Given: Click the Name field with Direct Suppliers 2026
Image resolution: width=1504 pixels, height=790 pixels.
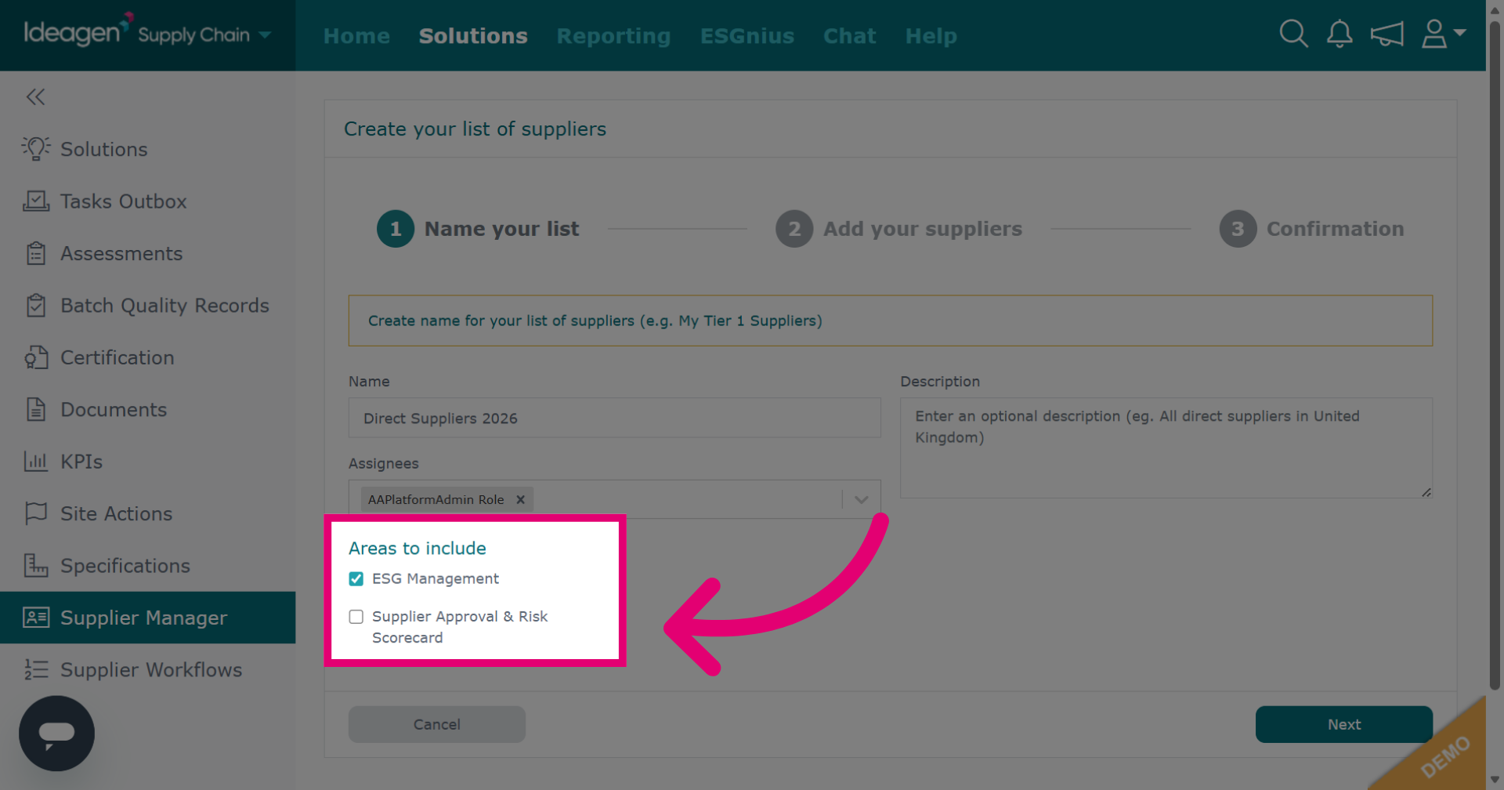Looking at the screenshot, I should [614, 418].
